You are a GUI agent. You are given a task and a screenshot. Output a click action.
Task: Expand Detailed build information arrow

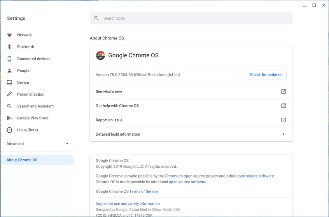coord(283,134)
